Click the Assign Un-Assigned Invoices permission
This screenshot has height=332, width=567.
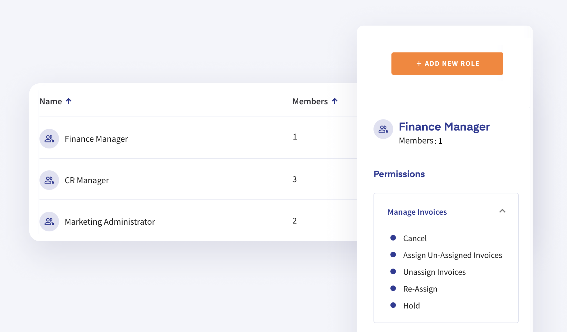452,255
